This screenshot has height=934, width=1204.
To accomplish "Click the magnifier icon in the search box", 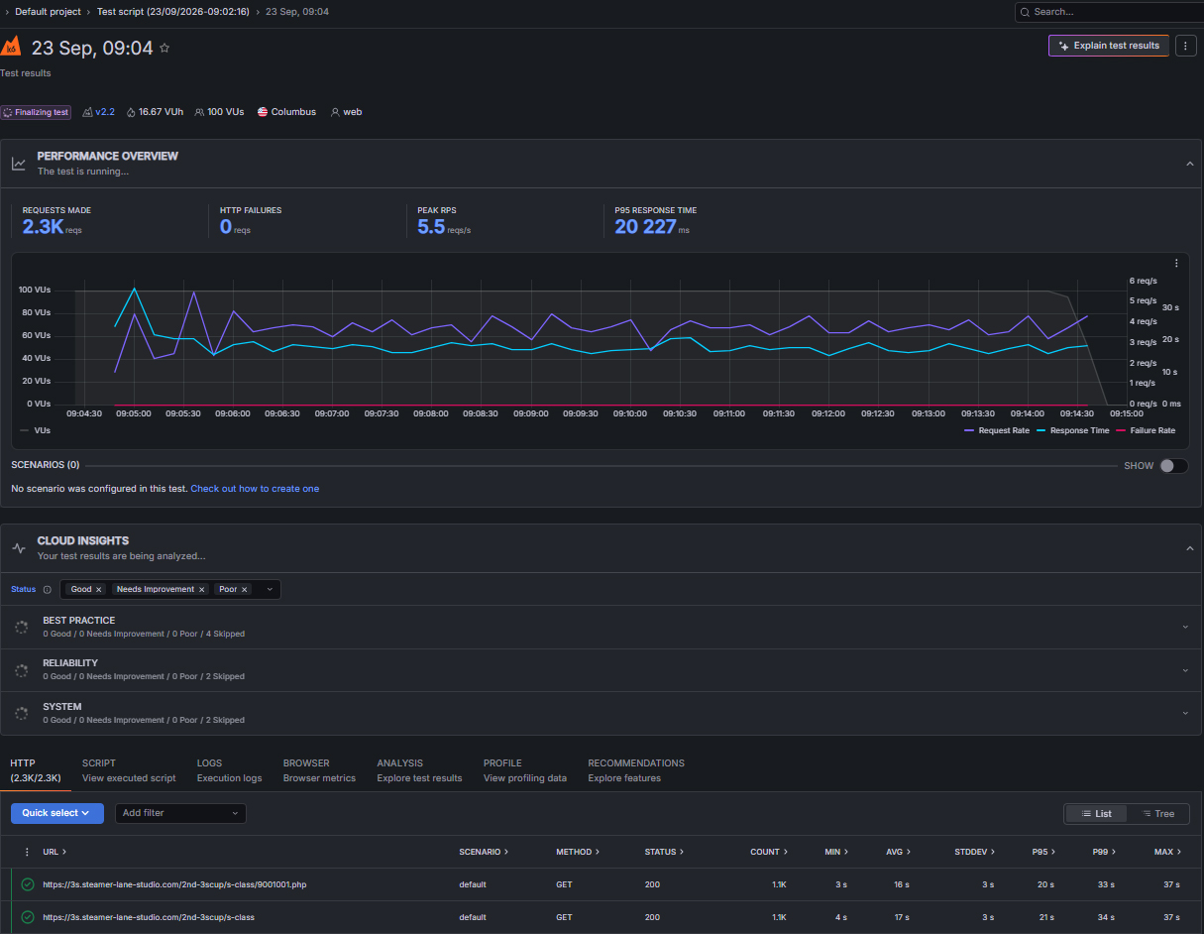I will pyautogui.click(x=1026, y=12).
